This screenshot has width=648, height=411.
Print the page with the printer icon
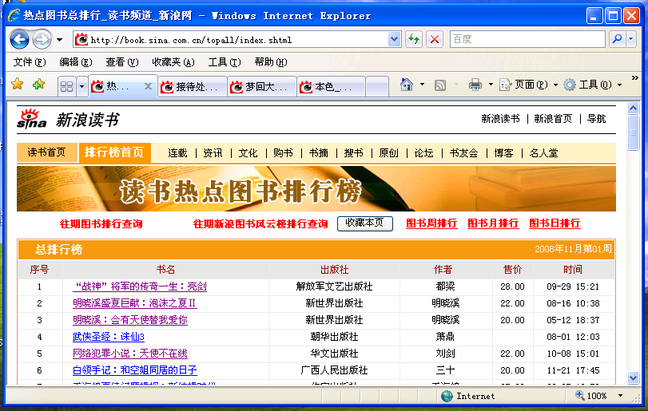(x=475, y=85)
